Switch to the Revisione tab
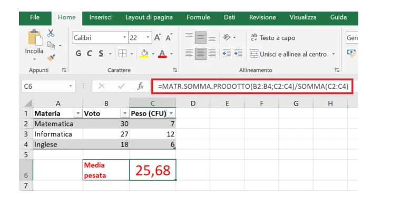 coord(262,17)
